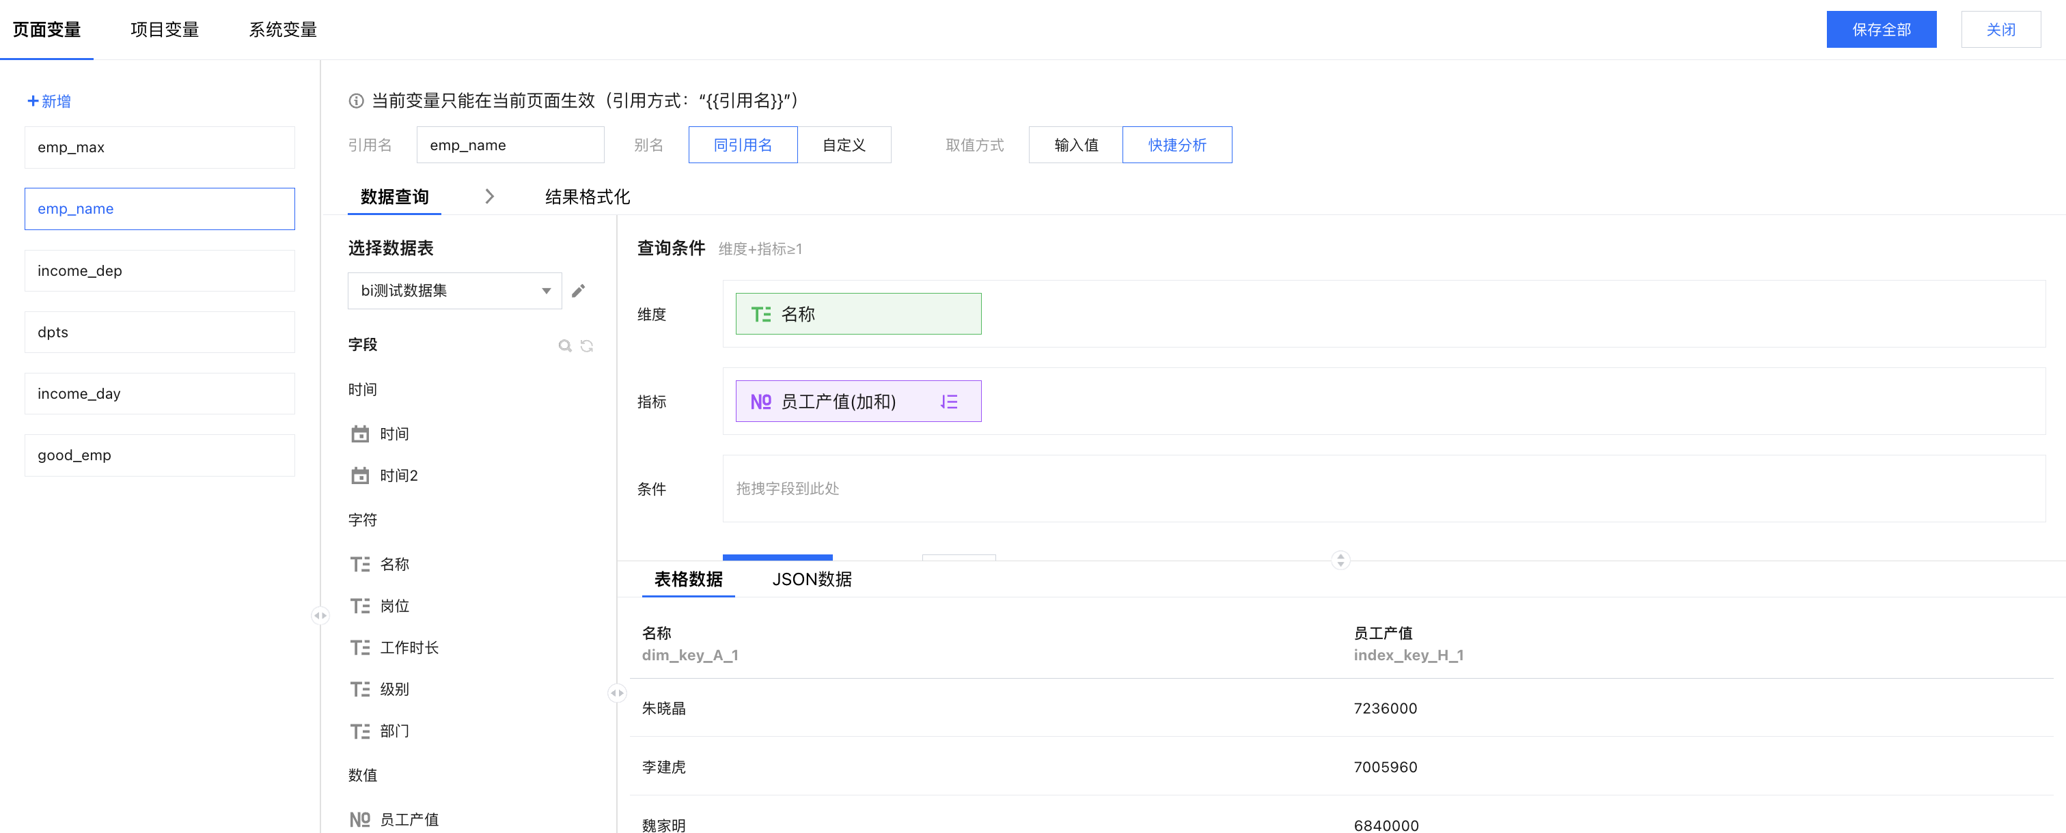
Task: Select 同引用名 alias option
Action: (743, 145)
